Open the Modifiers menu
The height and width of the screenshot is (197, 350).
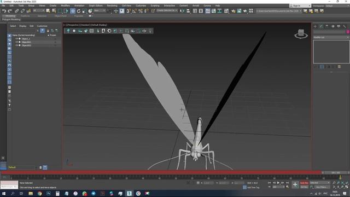point(65,5)
